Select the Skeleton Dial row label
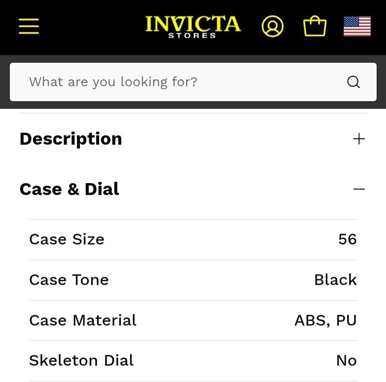This screenshot has width=386, height=382. [x=82, y=361]
